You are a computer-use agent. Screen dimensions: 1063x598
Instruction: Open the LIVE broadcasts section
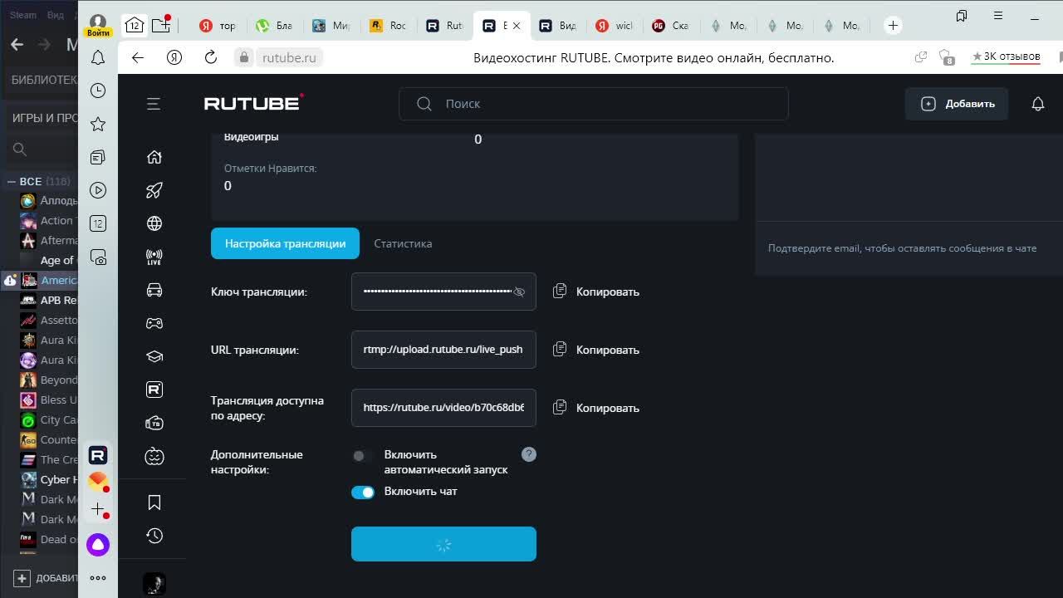[154, 257]
